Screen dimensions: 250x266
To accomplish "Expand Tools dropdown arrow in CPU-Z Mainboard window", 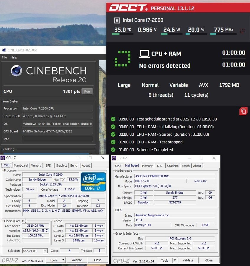I will tap(174, 260).
